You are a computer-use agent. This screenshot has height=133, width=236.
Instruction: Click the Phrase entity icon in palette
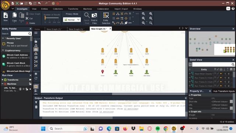coord(4,44)
